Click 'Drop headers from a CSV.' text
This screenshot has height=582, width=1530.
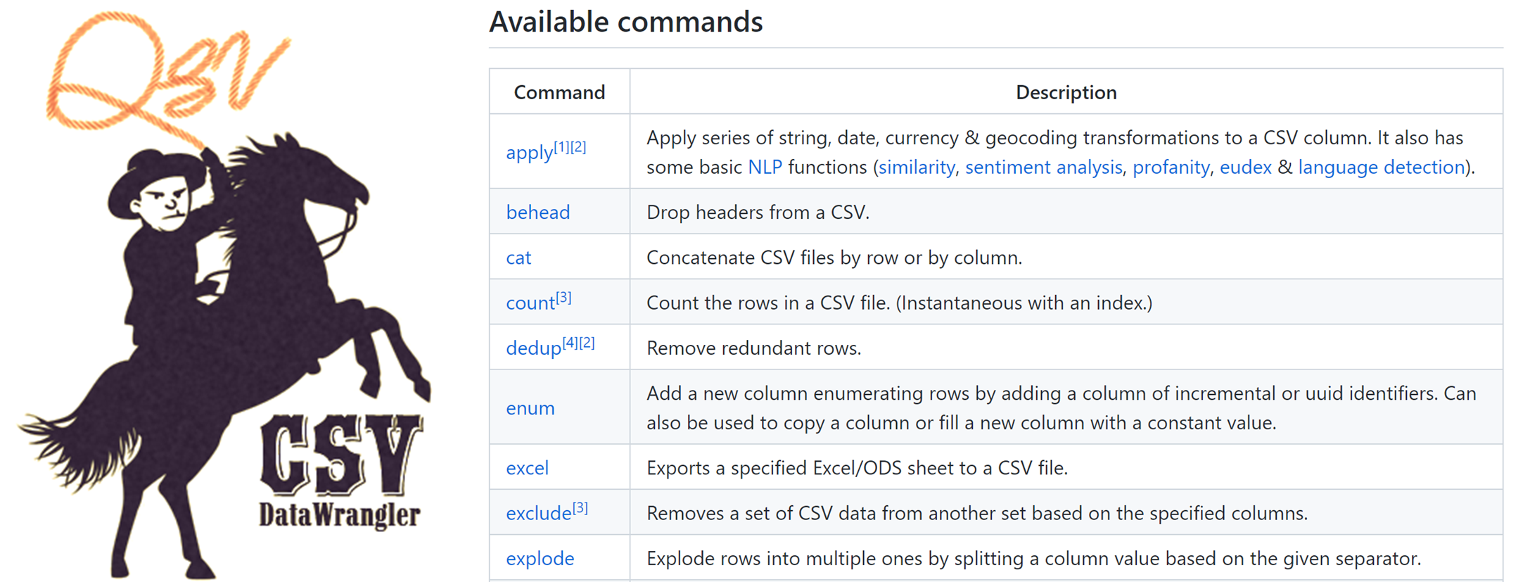[x=758, y=212]
